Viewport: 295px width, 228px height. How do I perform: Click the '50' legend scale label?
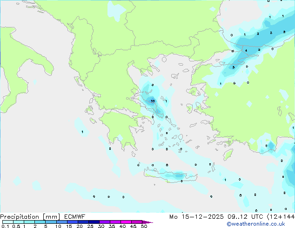(x=144, y=226)
